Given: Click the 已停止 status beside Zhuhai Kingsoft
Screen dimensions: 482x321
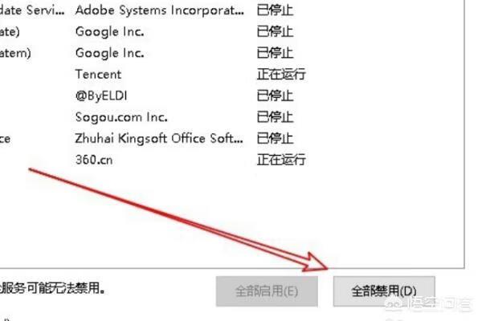Looking at the screenshot, I should pyautogui.click(x=275, y=138).
